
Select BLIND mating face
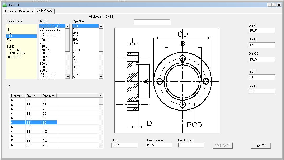tap(21, 47)
